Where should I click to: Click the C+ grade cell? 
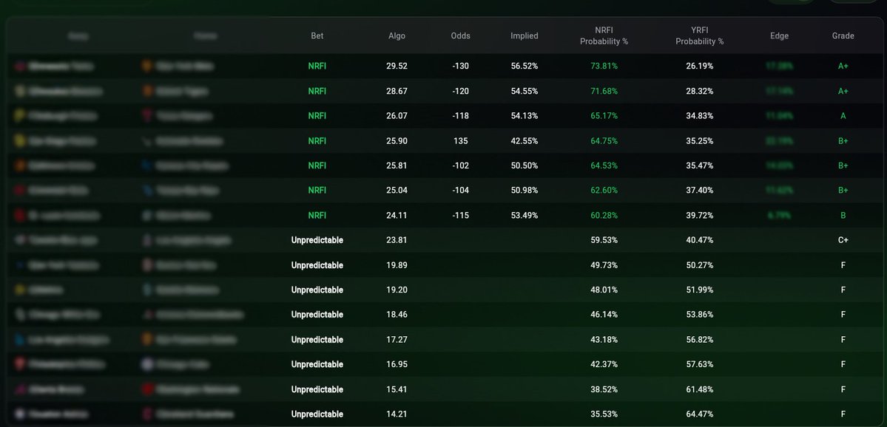[x=843, y=240]
